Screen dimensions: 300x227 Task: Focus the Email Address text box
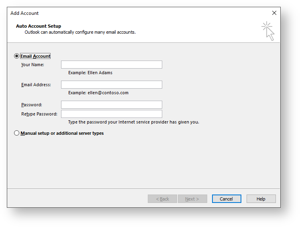point(112,85)
